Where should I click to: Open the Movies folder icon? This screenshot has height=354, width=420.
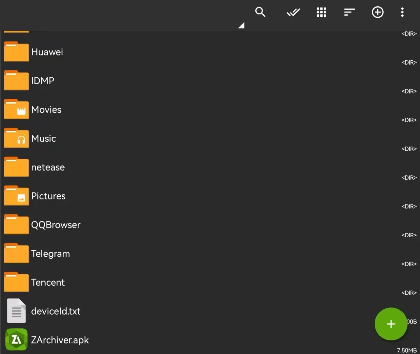click(x=16, y=109)
